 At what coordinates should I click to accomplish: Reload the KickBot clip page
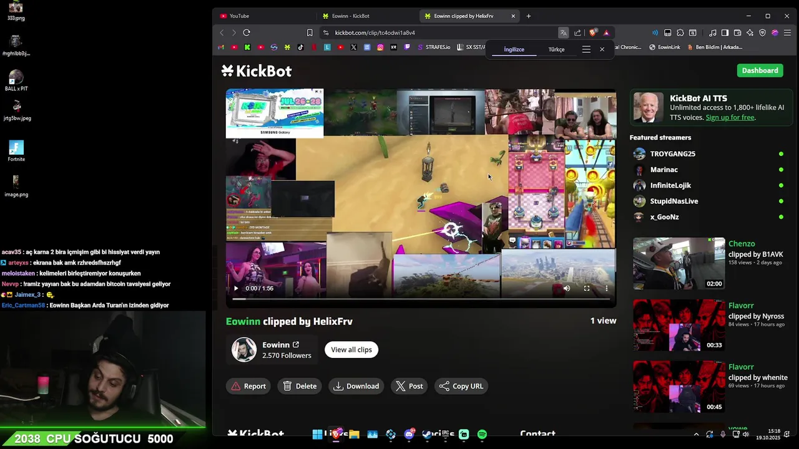[x=247, y=32]
